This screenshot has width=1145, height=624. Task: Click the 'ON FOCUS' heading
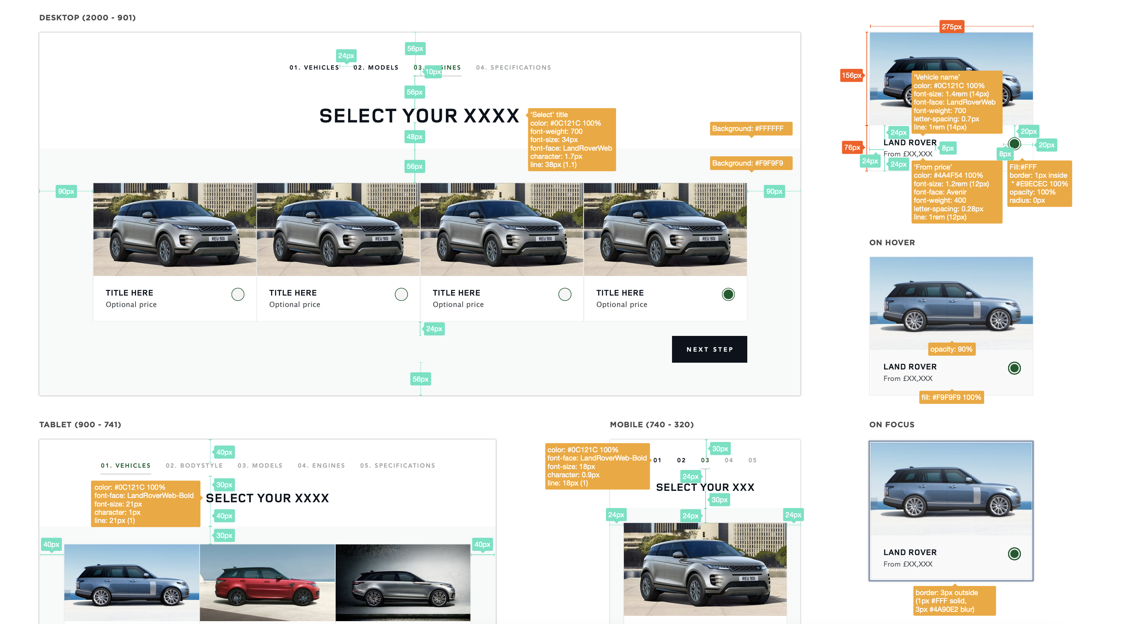click(892, 425)
